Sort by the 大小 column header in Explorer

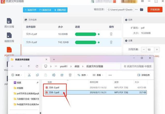click(137, 82)
